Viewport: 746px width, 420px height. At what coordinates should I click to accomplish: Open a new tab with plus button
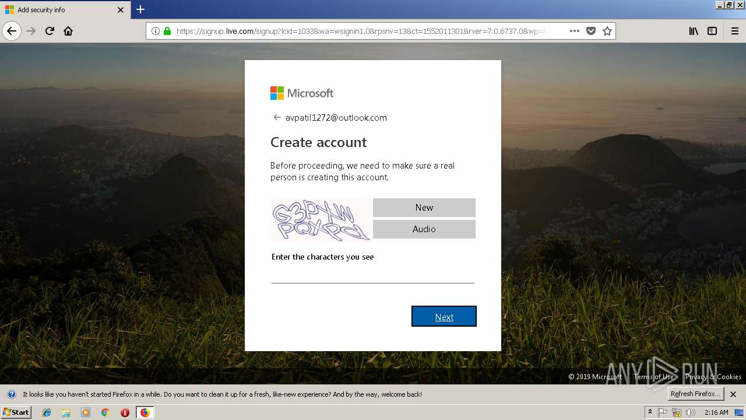[x=140, y=9]
